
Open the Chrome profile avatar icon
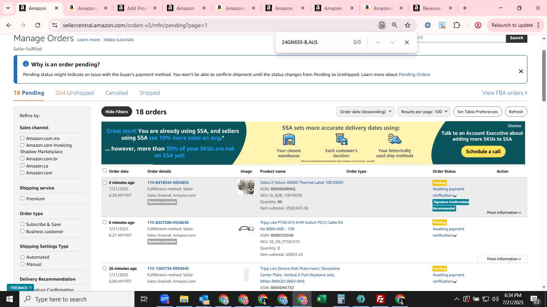click(478, 25)
